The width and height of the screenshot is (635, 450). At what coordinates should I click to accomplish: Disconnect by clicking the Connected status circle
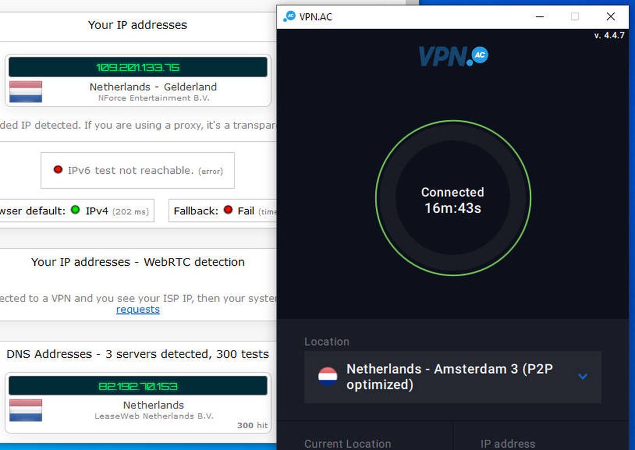453,199
